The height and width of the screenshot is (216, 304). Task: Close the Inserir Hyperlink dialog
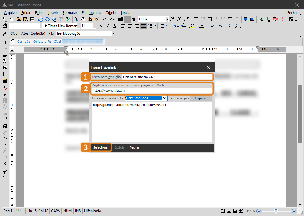(208, 67)
